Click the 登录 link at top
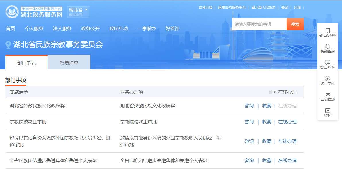The image size is (342, 169). point(285,8)
